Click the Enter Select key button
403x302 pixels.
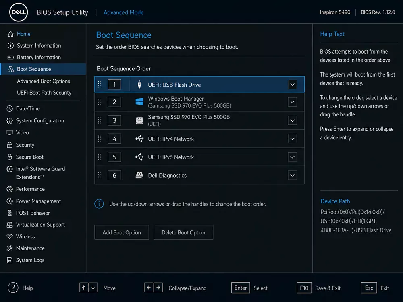241,288
